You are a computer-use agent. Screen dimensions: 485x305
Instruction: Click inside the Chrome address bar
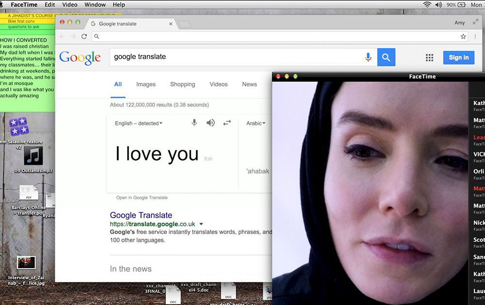(x=276, y=36)
